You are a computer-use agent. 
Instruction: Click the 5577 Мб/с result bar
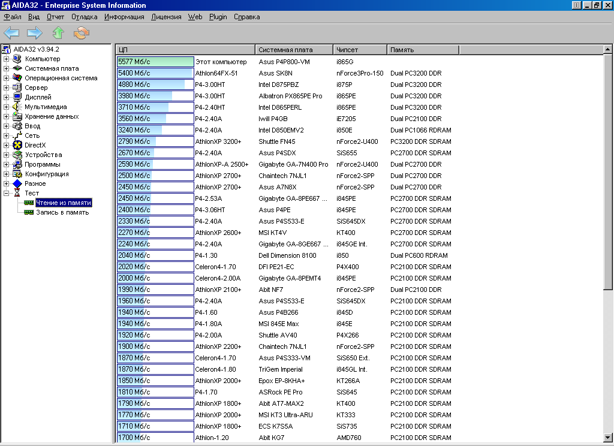[155, 62]
